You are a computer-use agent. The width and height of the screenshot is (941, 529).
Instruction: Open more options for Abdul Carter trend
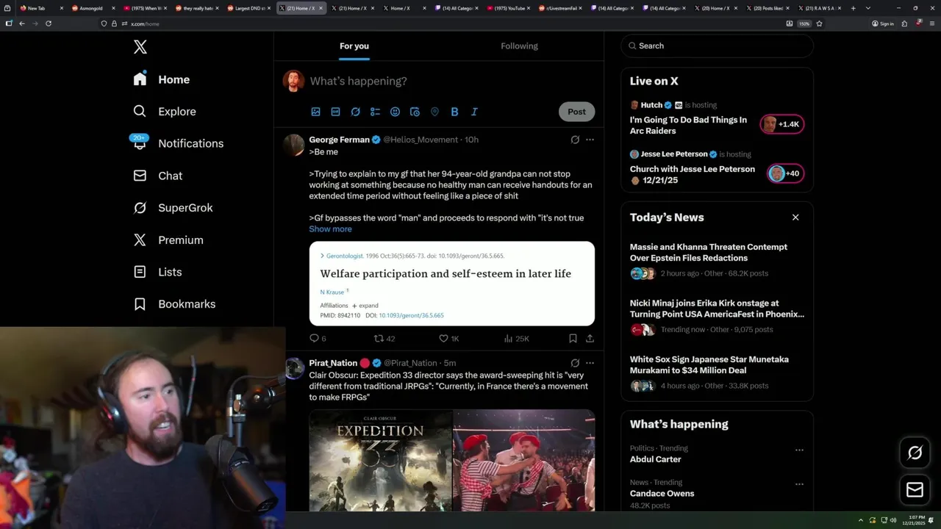(799, 450)
